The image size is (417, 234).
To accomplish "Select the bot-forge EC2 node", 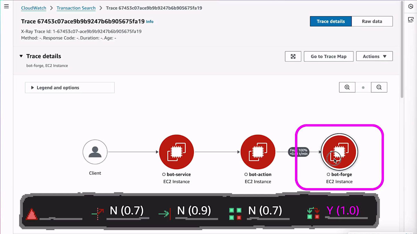I will coord(339,152).
